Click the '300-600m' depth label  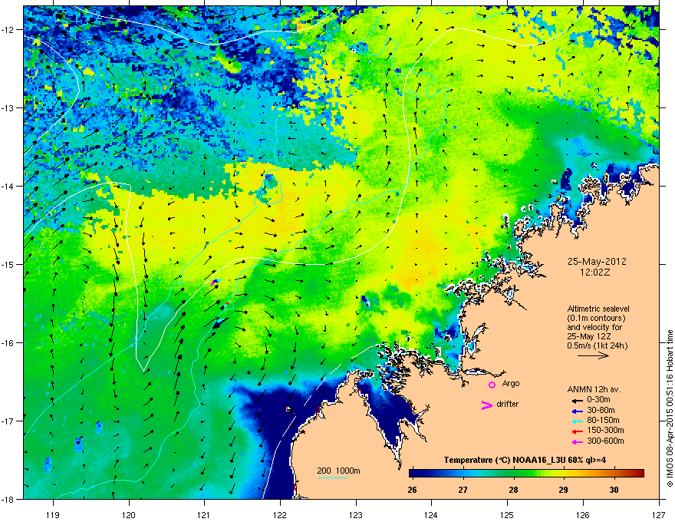605,441
